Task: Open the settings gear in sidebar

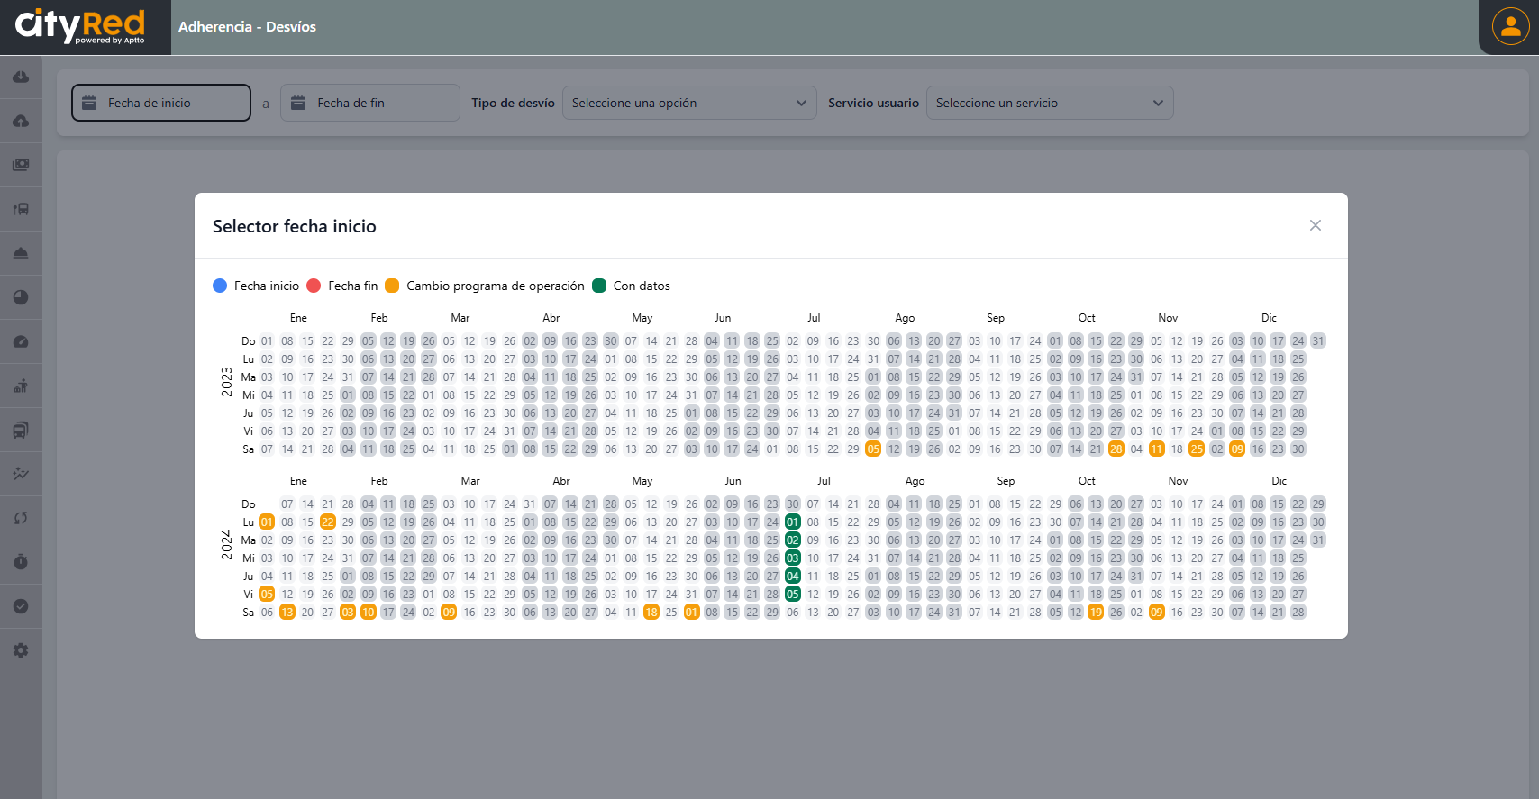Action: coord(21,650)
